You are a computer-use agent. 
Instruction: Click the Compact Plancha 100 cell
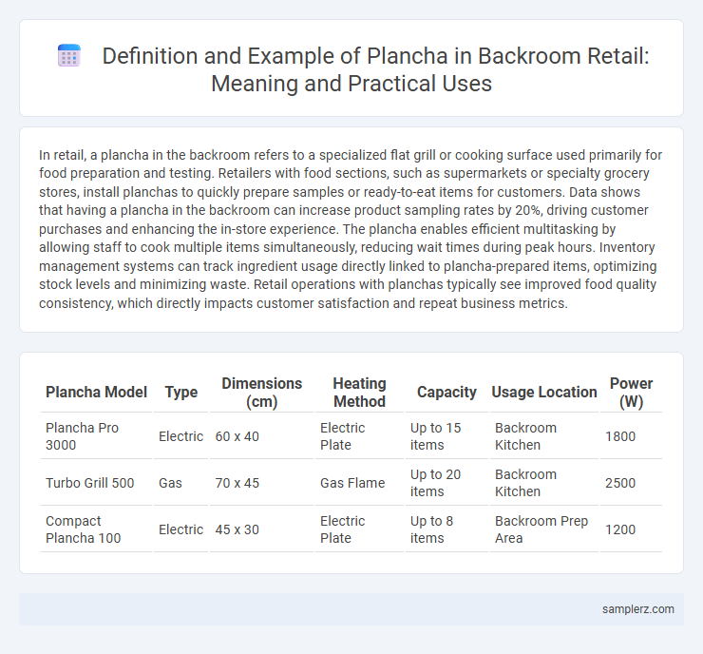pyautogui.click(x=96, y=529)
